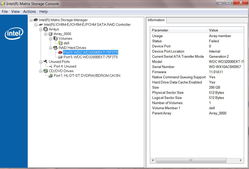Click the 'Usage' parameter row label
The height and width of the screenshot is (169, 249).
pyautogui.click(x=157, y=36)
